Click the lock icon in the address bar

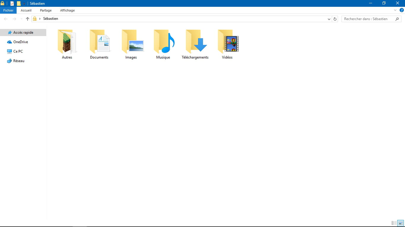[35, 19]
